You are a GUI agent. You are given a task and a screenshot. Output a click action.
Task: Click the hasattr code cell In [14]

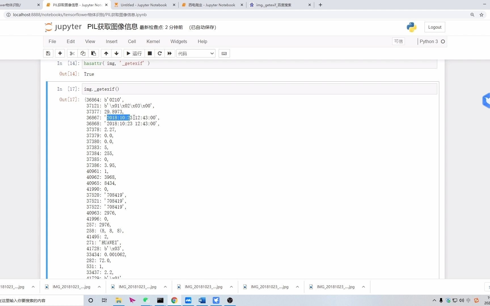tap(259, 63)
